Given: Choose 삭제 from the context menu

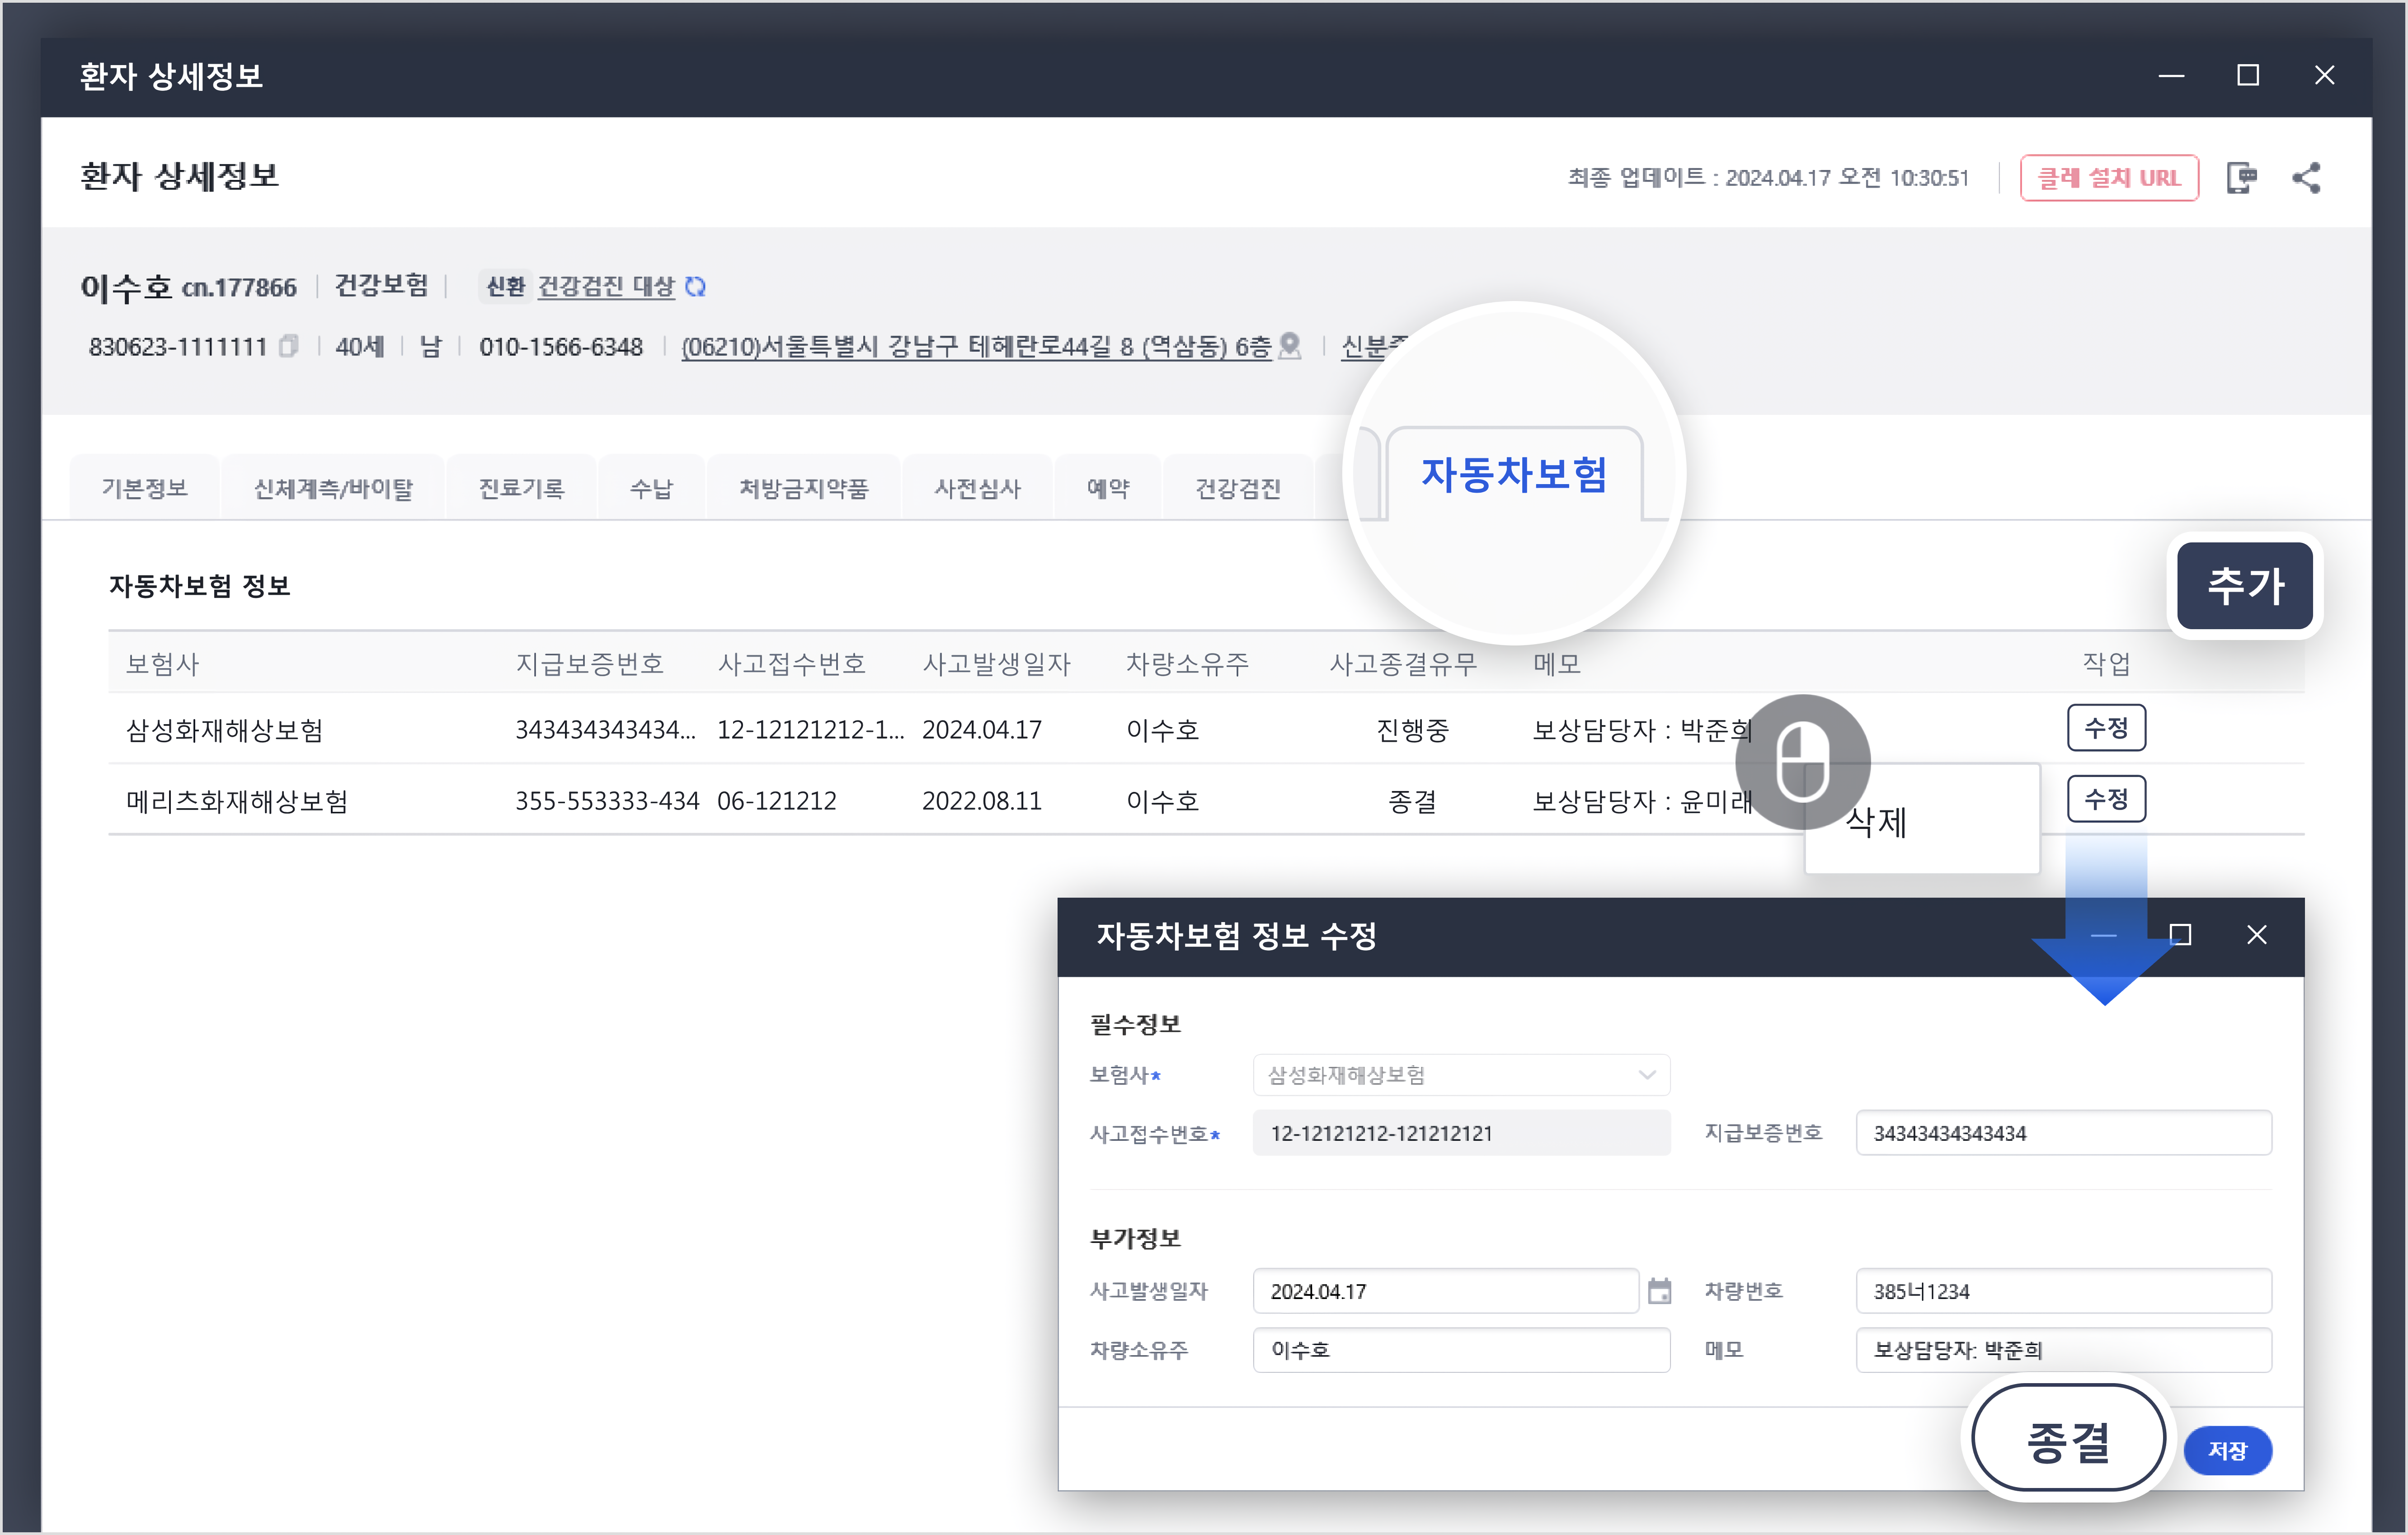Looking at the screenshot, I should 1876,822.
